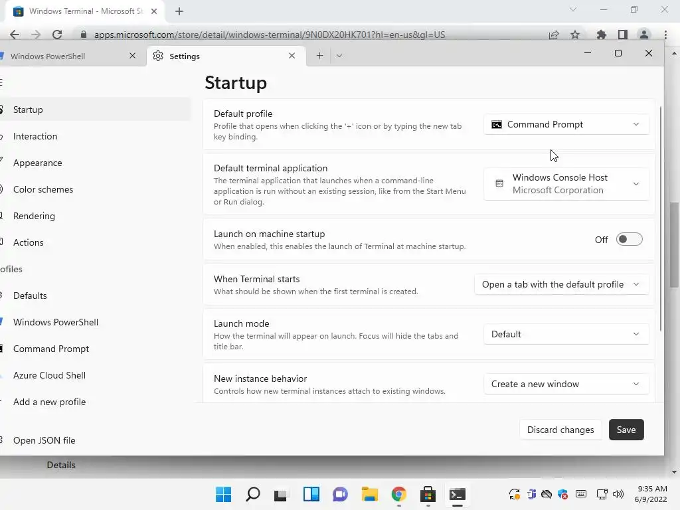The image size is (680, 510).
Task: Open browser profile avatar
Action: pos(644,35)
